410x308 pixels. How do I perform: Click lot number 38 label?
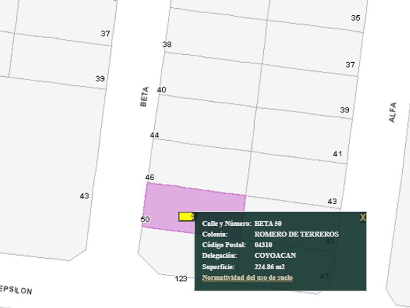[x=167, y=44]
